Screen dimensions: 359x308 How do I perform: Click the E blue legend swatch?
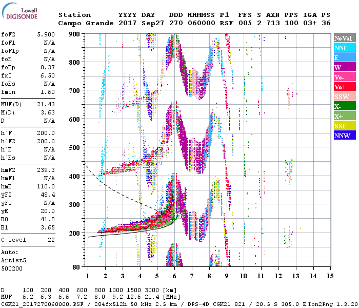(x=345, y=57)
